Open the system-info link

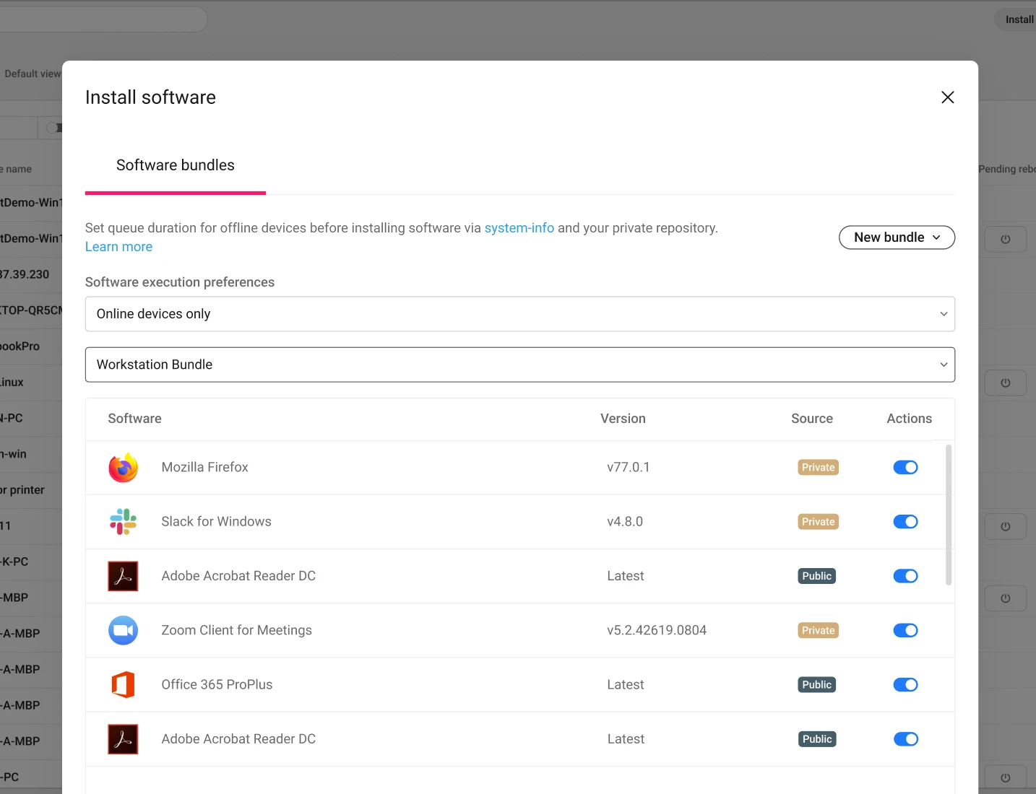point(519,228)
